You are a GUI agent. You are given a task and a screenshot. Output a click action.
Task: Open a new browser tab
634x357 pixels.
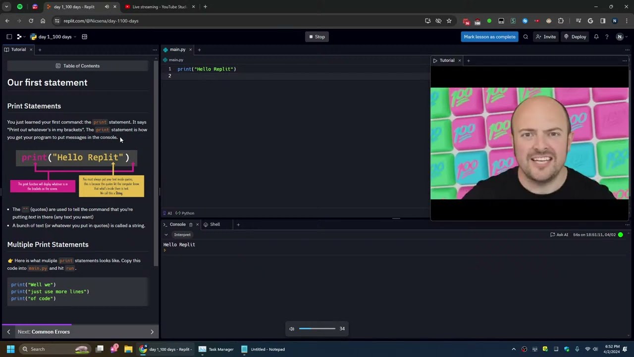click(x=205, y=7)
